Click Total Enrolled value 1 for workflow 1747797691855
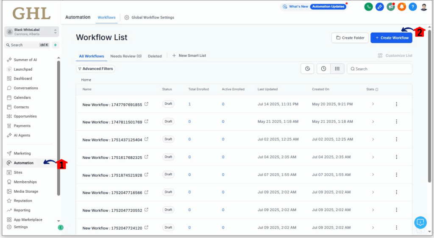This screenshot has width=434, height=238. click(x=189, y=104)
